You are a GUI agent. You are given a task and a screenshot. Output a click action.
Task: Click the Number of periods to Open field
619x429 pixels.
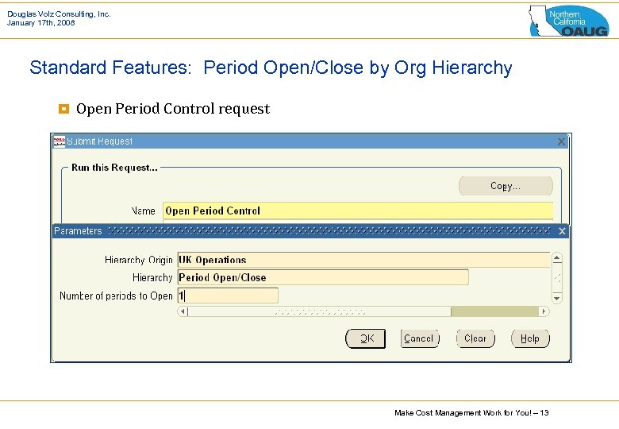[228, 296]
